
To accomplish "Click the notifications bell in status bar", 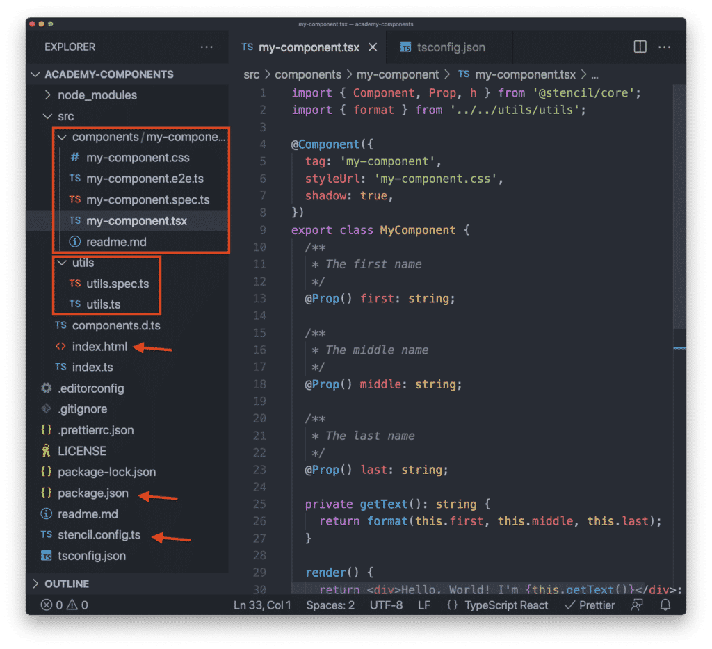I will click(x=665, y=605).
